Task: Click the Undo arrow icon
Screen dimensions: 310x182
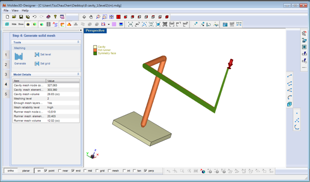Action: [x=34, y=17]
